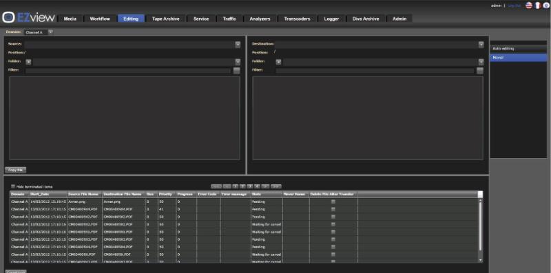Check Delete File After Transfer for CM004009X.PDF
Image resolution: width=551 pixels, height=273 pixels.
pos(333,254)
